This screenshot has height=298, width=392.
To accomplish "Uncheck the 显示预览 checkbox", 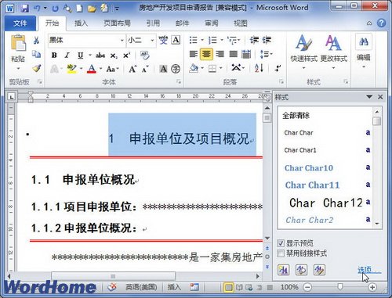I will coord(281,243).
